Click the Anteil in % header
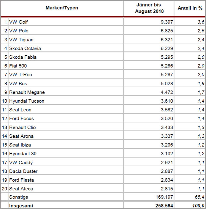Image resolution: width=206 pixels, height=209 pixels. point(190,8)
